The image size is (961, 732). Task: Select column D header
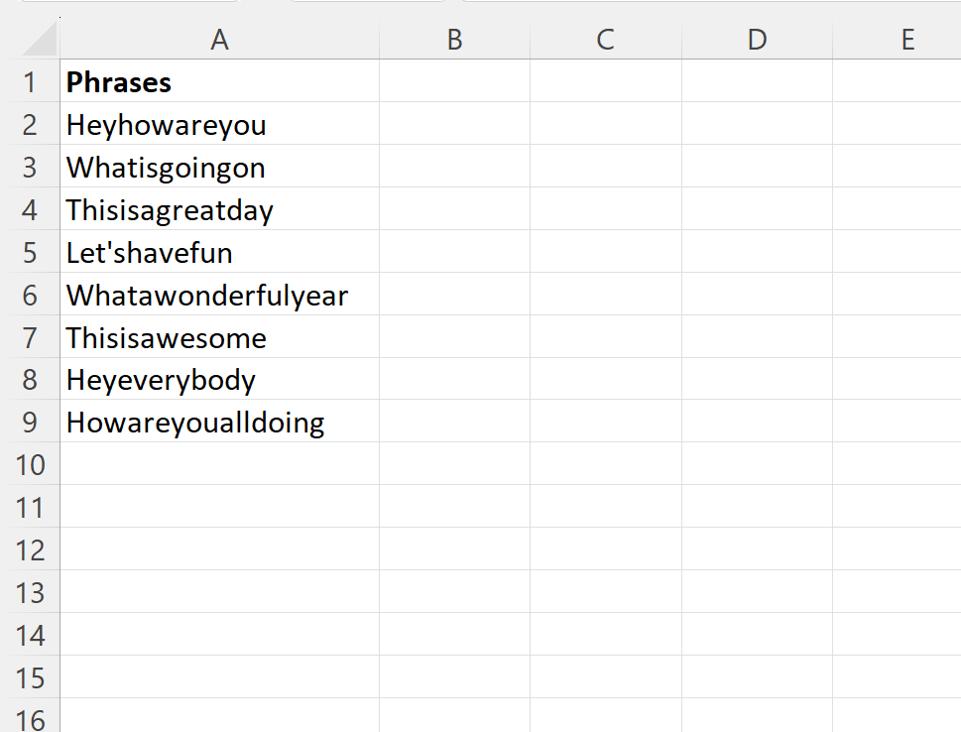point(757,40)
